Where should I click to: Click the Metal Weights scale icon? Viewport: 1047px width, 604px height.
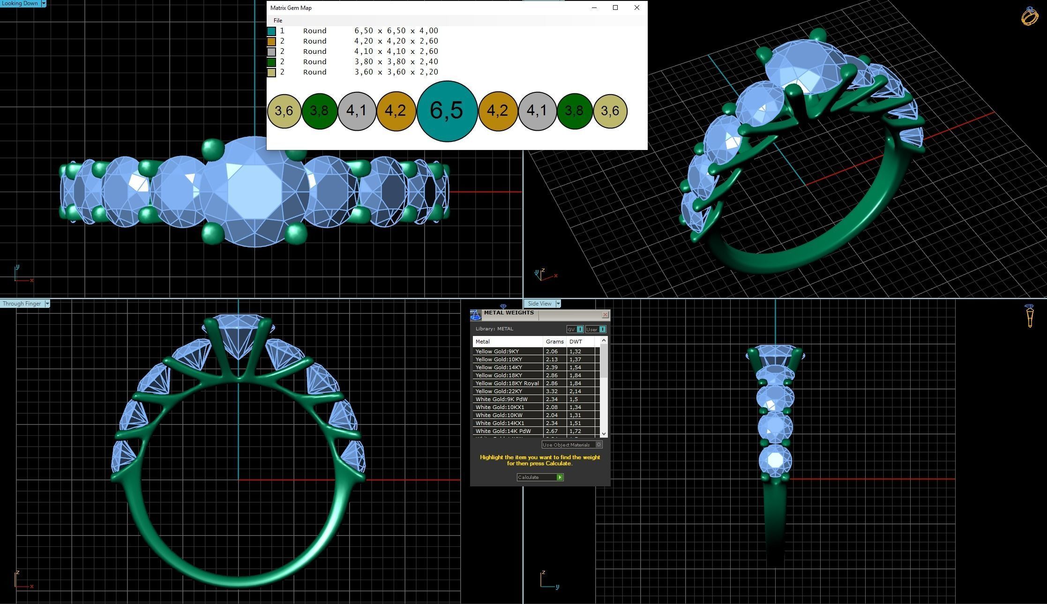(x=475, y=315)
